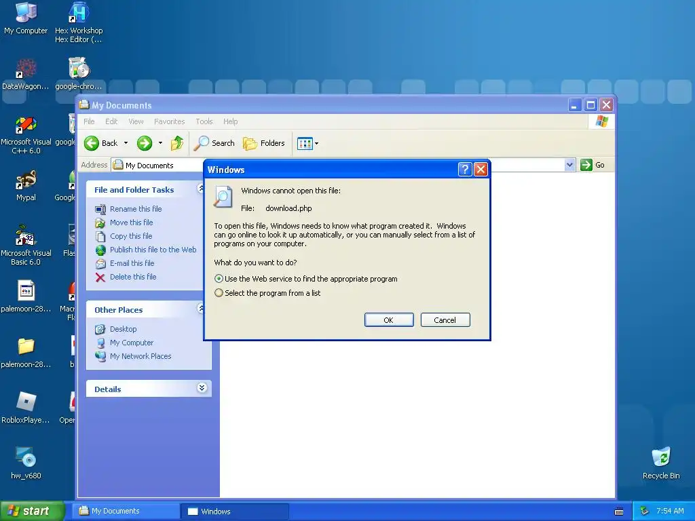Click the 7:54 AM clock
Screen dimensions: 695x521
(670, 511)
